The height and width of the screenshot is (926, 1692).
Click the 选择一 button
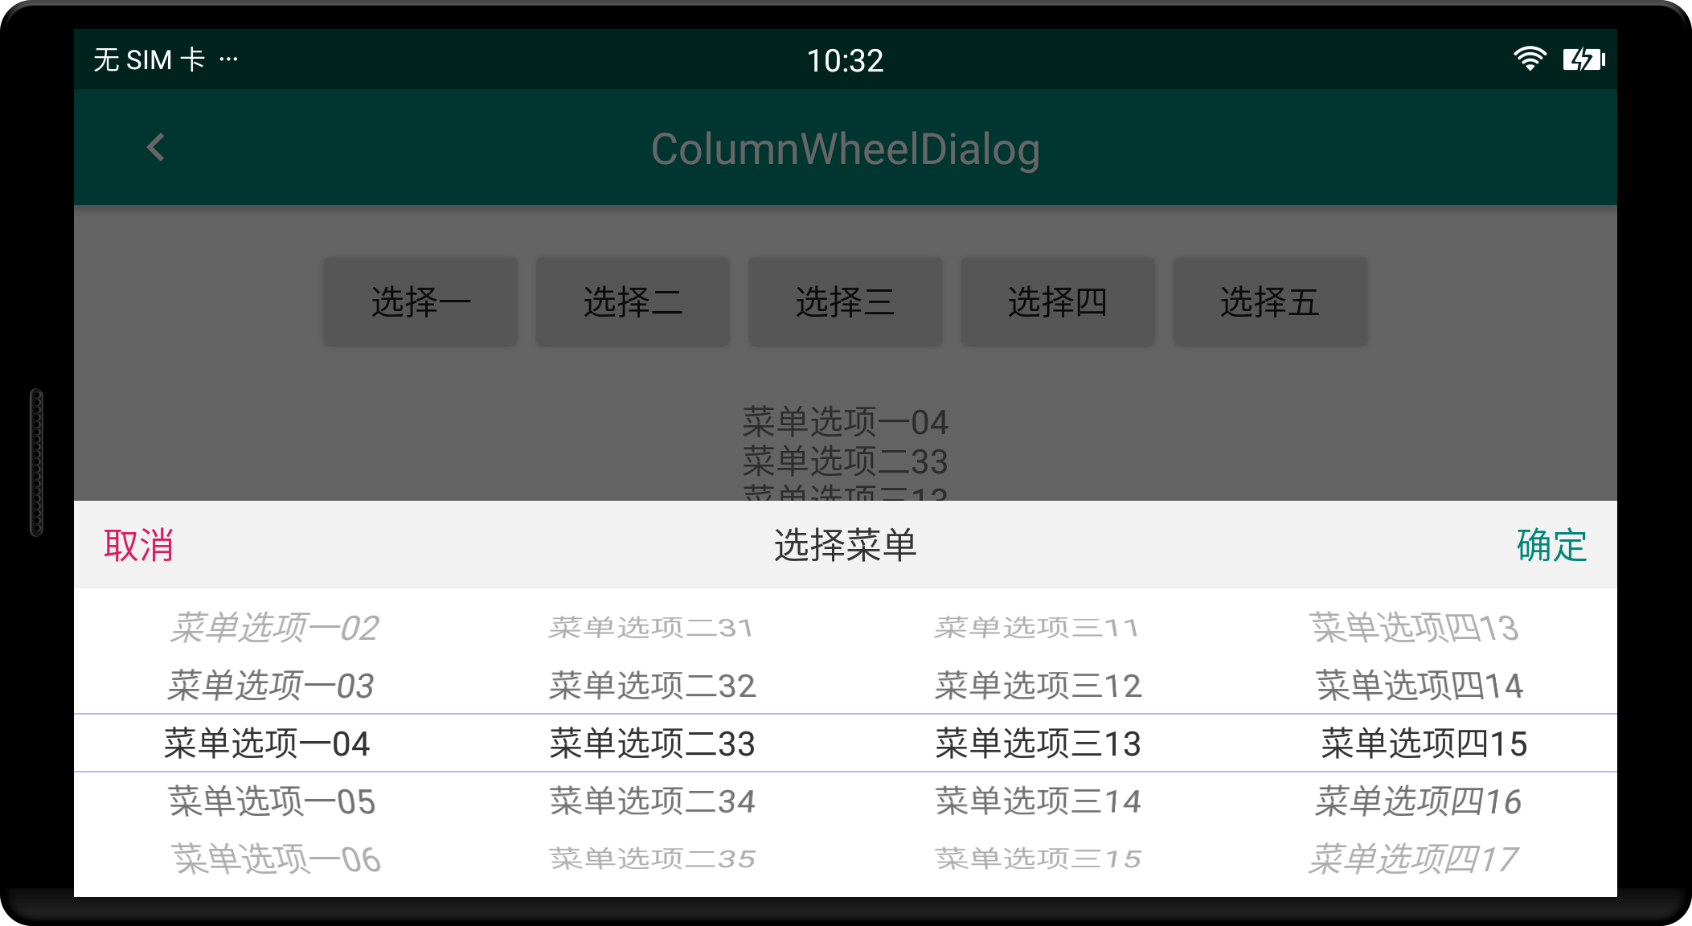click(x=420, y=302)
